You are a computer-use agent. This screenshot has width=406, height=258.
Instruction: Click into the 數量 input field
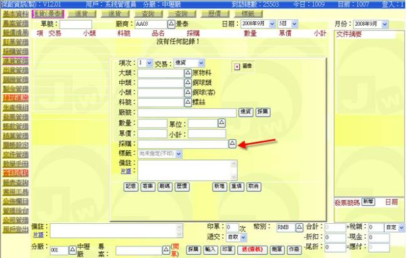click(153, 123)
